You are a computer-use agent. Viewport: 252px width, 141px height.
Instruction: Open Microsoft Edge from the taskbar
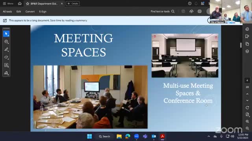[x=128, y=136]
